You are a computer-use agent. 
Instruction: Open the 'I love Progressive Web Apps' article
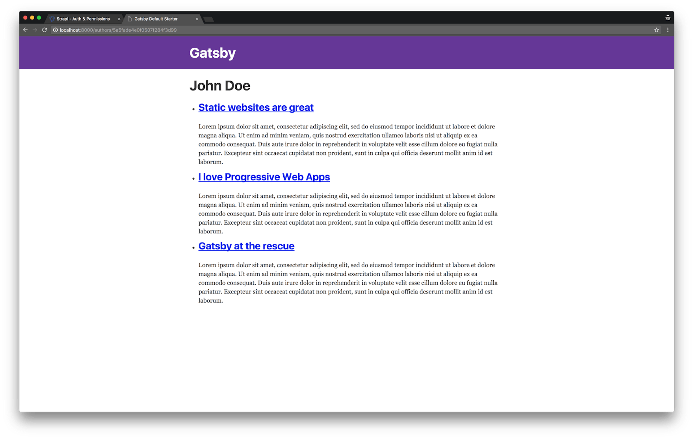[x=264, y=177]
